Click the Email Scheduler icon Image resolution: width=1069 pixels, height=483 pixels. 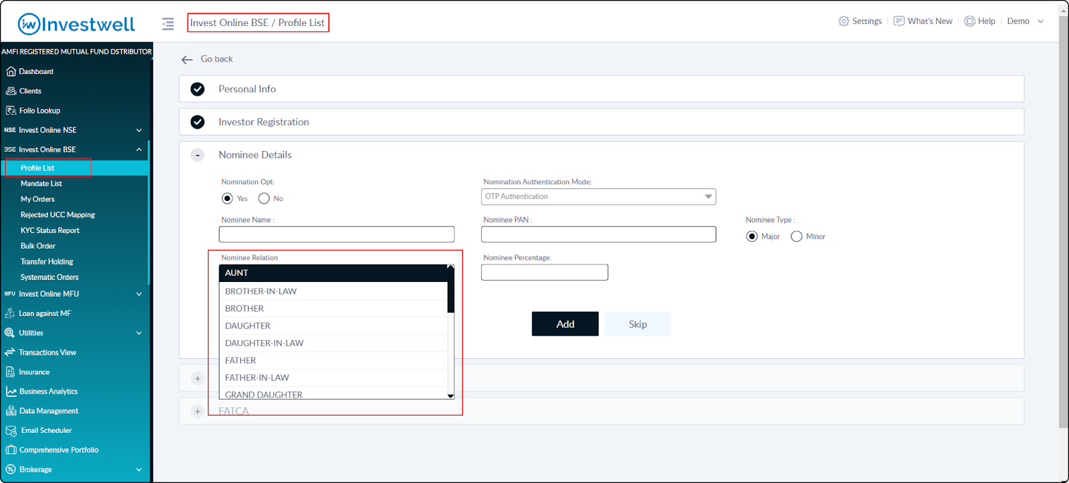11,431
